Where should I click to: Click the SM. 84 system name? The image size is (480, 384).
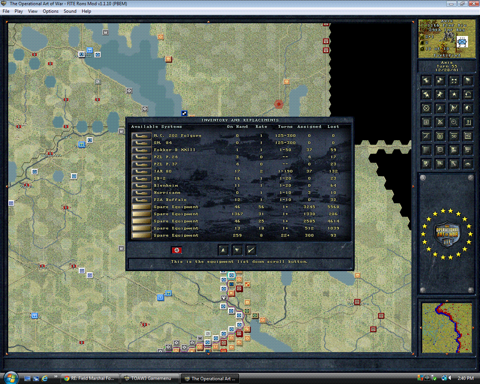coord(163,143)
